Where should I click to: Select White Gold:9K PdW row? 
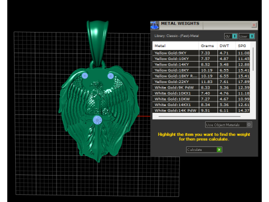(201, 88)
